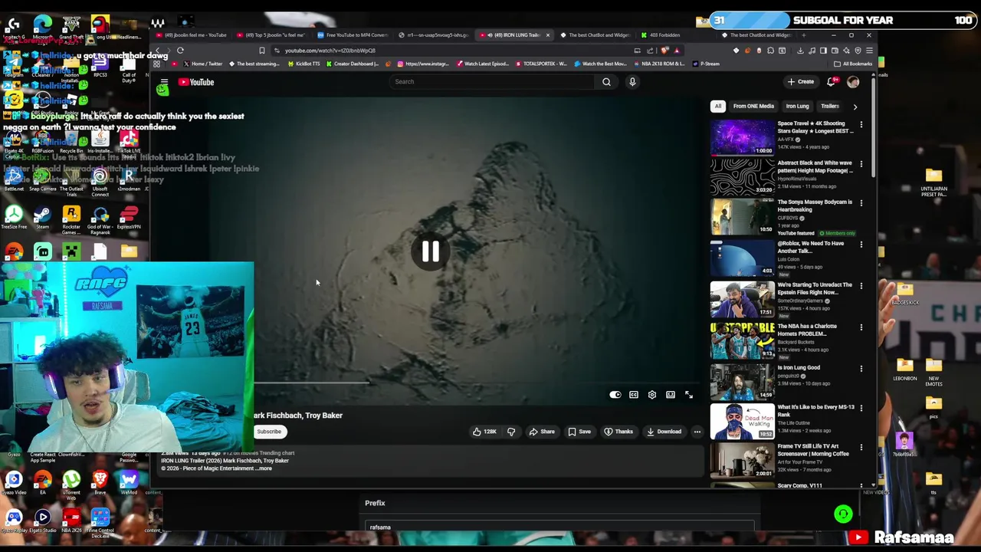Select the All filter chip
Screen dimensions: 981x552
[718, 107]
